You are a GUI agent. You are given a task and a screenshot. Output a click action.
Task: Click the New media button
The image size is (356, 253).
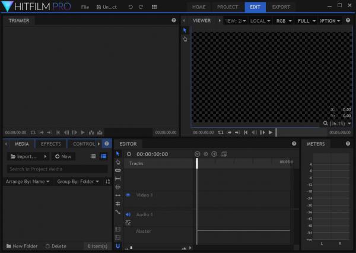(x=63, y=157)
